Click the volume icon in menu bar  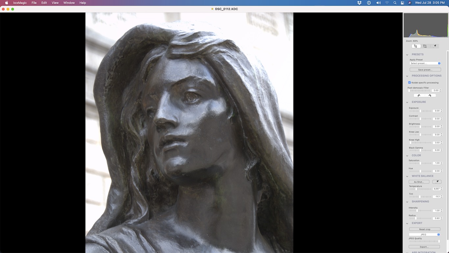pyautogui.click(x=378, y=3)
